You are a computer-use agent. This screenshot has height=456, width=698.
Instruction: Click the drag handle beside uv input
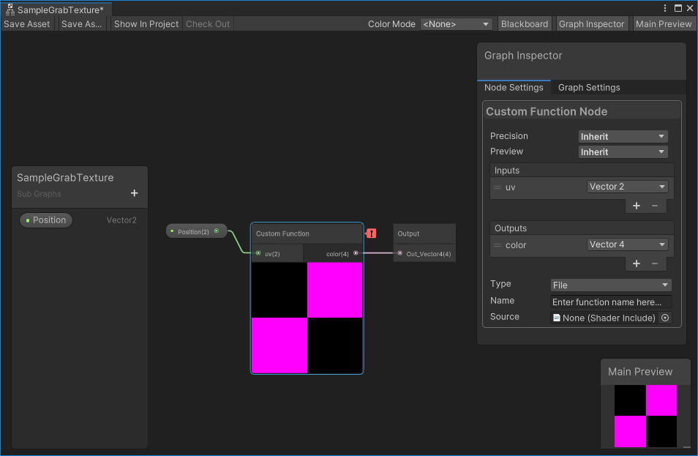pos(498,187)
